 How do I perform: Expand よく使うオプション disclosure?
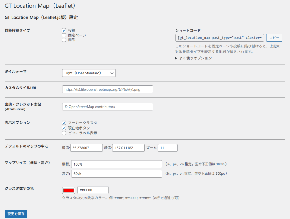193,58
